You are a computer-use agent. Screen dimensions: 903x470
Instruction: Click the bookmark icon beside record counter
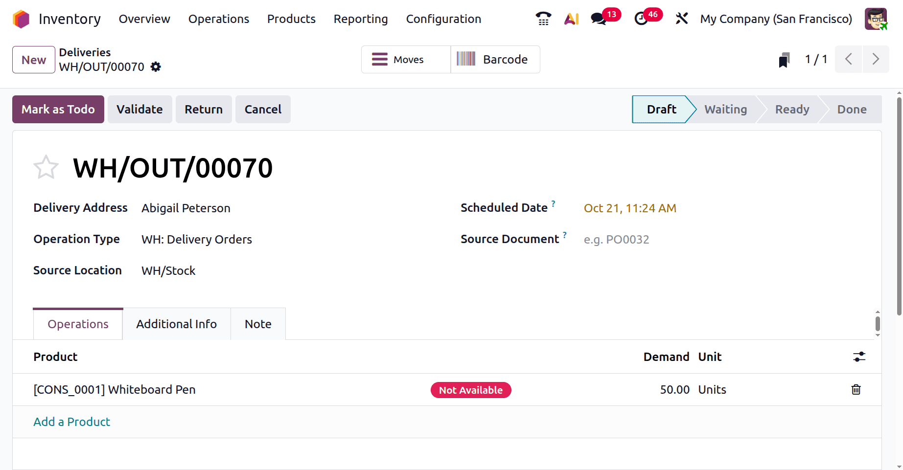[x=784, y=60]
